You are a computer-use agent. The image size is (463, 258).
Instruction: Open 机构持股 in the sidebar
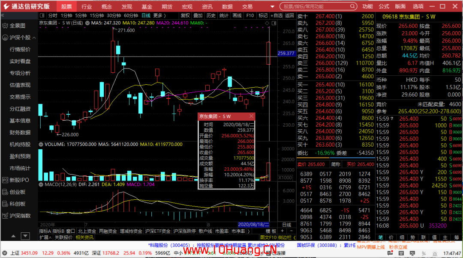tap(20, 145)
